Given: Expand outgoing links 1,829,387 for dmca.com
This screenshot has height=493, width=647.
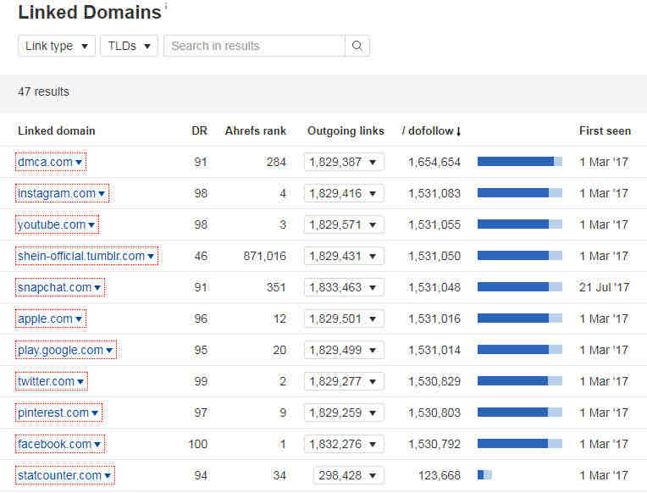Looking at the screenshot, I should click(344, 162).
